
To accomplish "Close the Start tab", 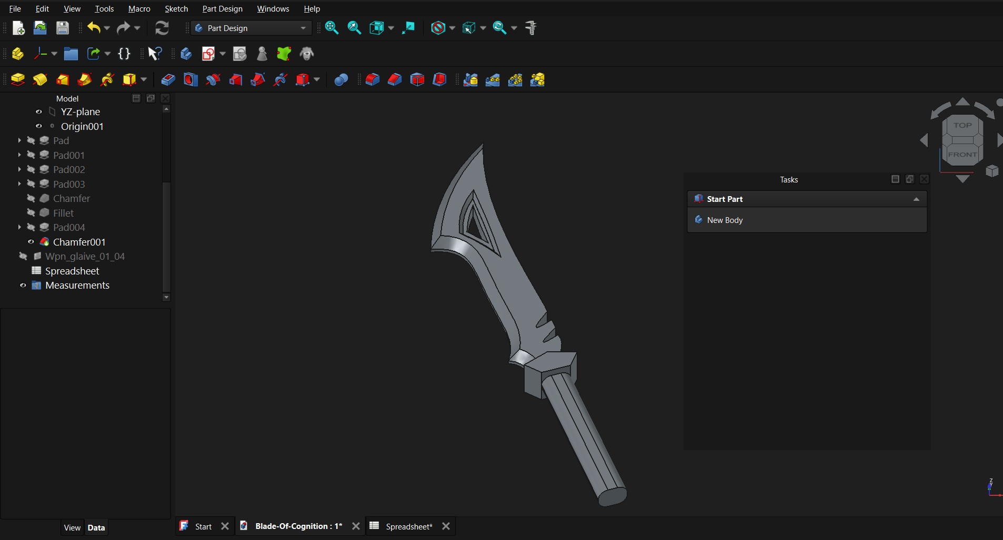I will pyautogui.click(x=225, y=526).
